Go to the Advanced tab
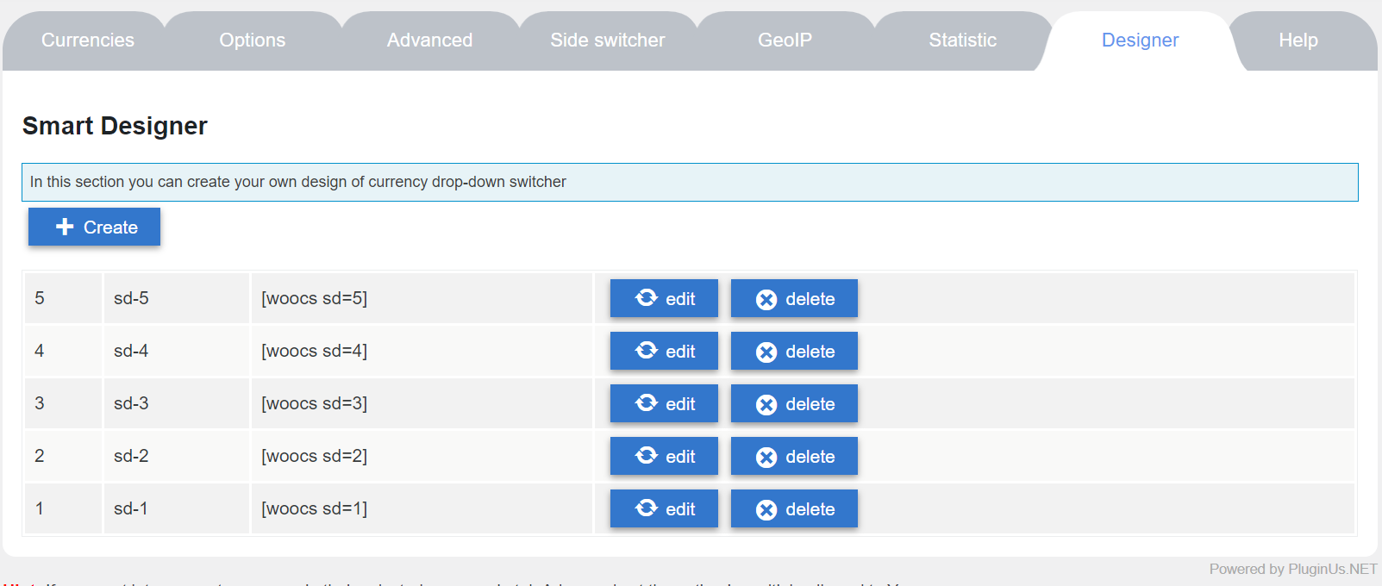 pyautogui.click(x=429, y=41)
